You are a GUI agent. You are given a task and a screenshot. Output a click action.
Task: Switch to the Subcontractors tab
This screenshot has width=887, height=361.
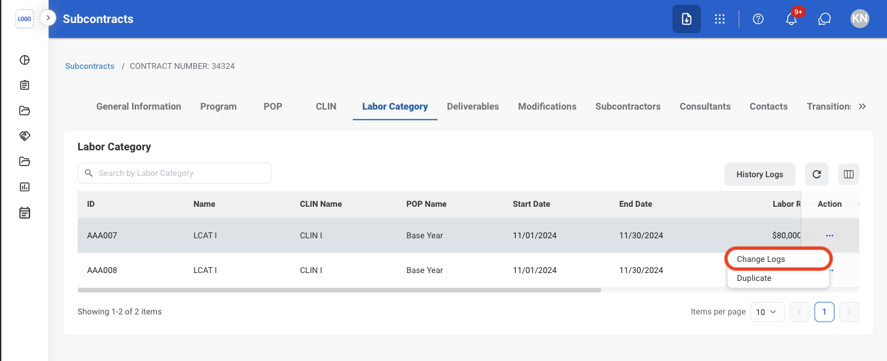point(628,106)
